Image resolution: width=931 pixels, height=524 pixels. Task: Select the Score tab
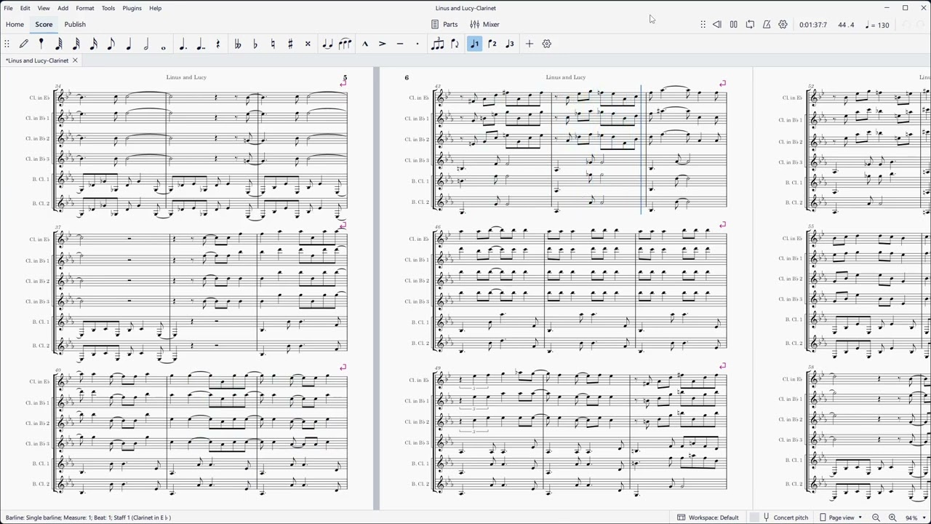point(44,24)
